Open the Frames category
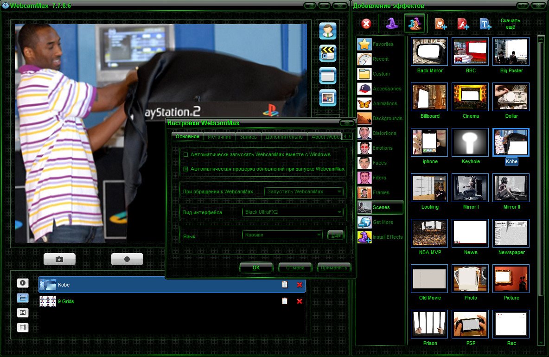 pyautogui.click(x=380, y=192)
